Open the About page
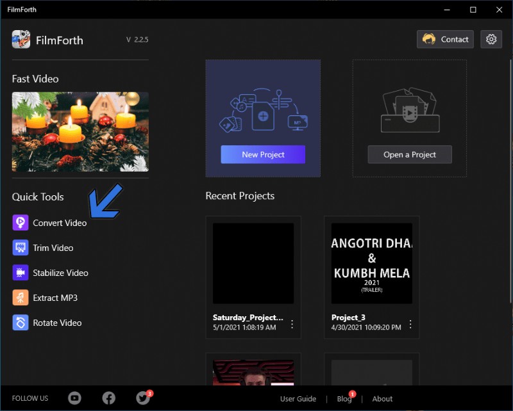513x411 pixels. (382, 398)
